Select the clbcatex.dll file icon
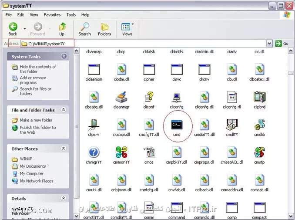The image size is (295, 220). pos(260,69)
